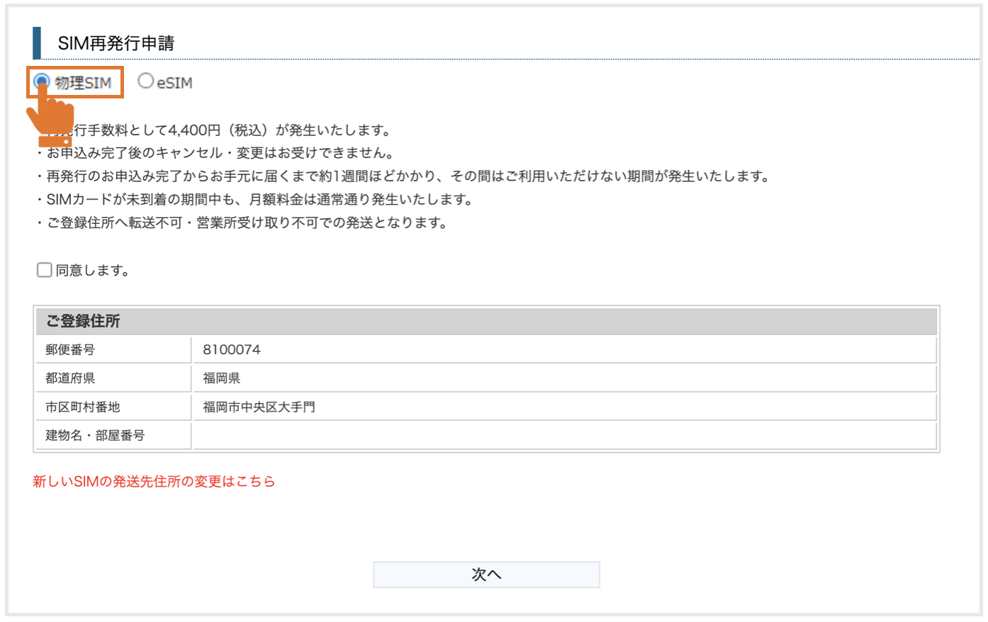The width and height of the screenshot is (988, 622).
Task: Select the address value 福岡市中央区大手門
Action: [259, 407]
